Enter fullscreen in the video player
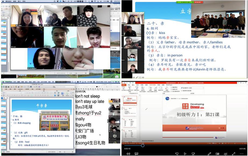Viewport: 248px width, 156px height. (233, 154)
